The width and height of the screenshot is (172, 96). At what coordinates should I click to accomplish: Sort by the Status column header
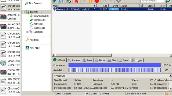point(129,6)
